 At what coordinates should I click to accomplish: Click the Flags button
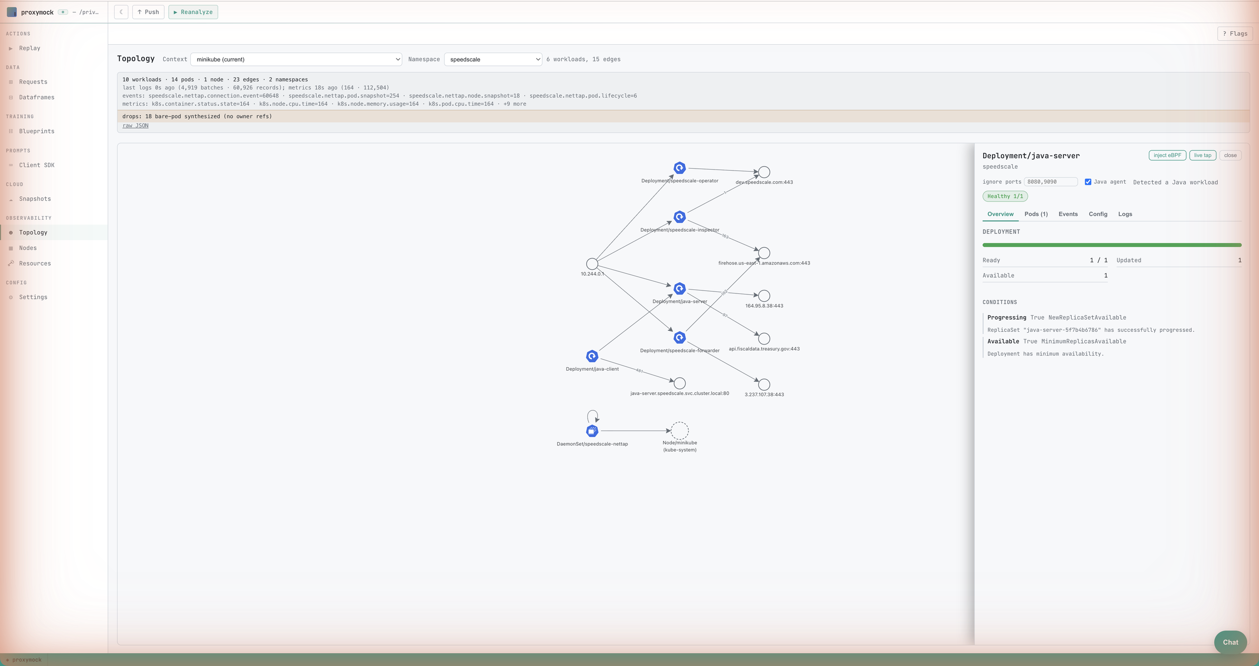1235,33
